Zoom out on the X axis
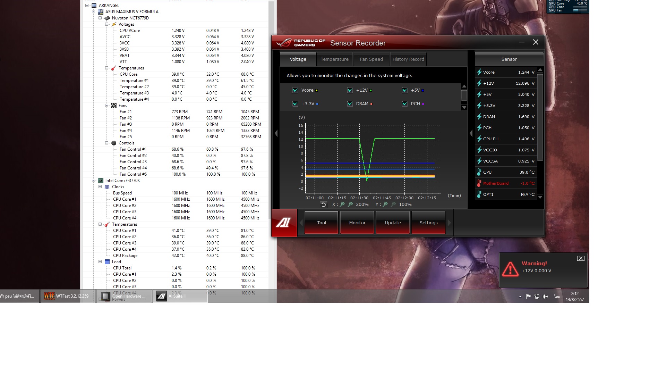 coord(350,205)
